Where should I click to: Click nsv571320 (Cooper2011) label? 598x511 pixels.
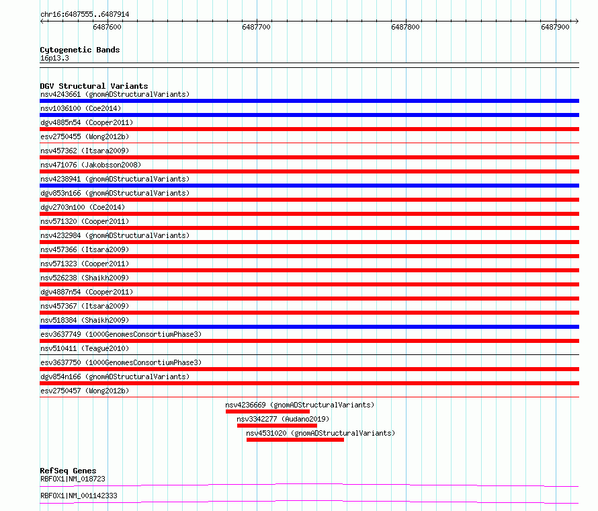pyautogui.click(x=85, y=221)
